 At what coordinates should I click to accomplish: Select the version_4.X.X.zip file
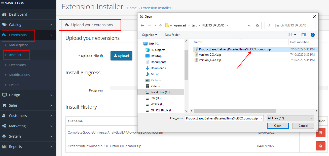pos(210,60)
